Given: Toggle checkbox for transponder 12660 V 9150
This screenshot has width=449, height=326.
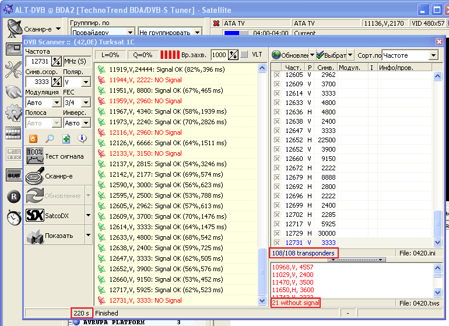Looking at the screenshot, I should (x=277, y=159).
